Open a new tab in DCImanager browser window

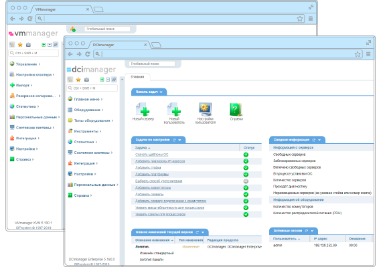(x=156, y=45)
